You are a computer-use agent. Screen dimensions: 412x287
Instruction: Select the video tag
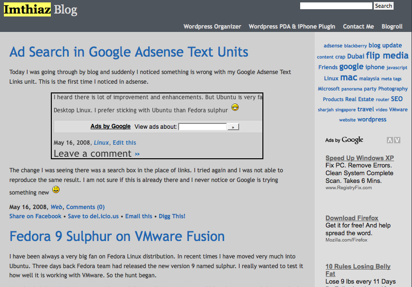point(381,110)
